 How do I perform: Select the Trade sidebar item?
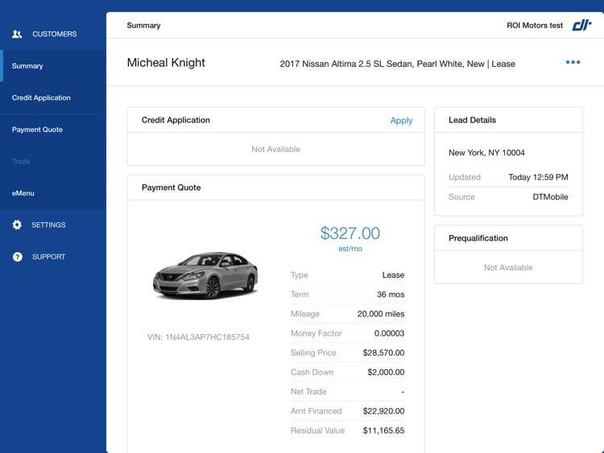(53, 161)
